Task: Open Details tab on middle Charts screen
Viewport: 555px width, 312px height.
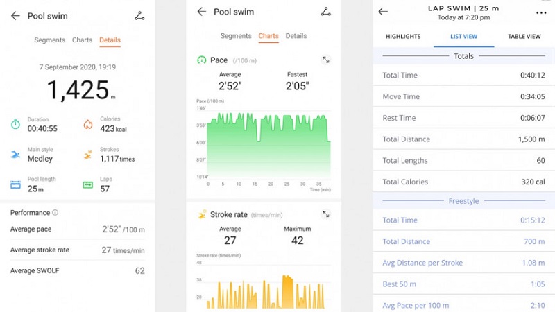Action: coord(296,36)
